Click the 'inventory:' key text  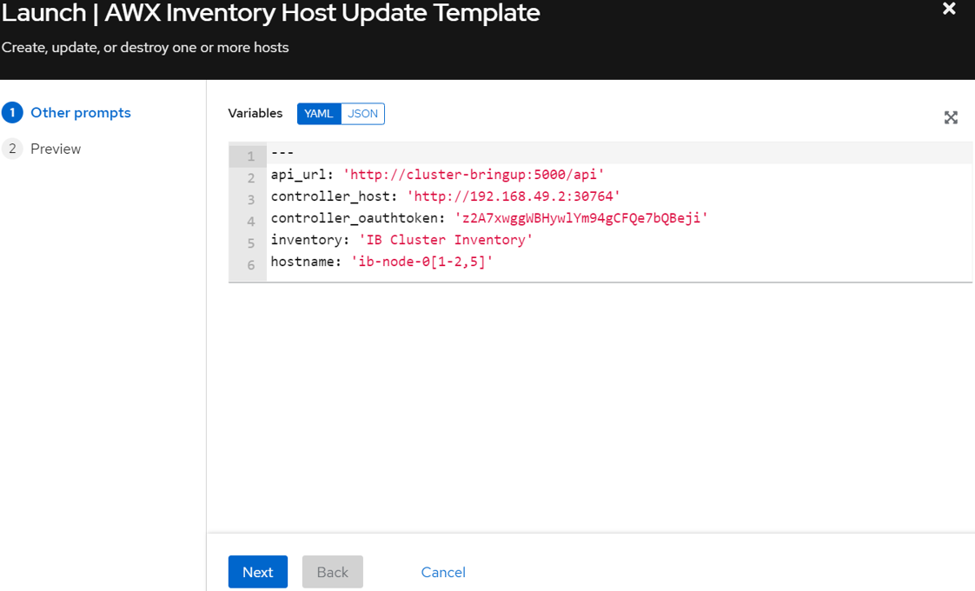click(310, 240)
